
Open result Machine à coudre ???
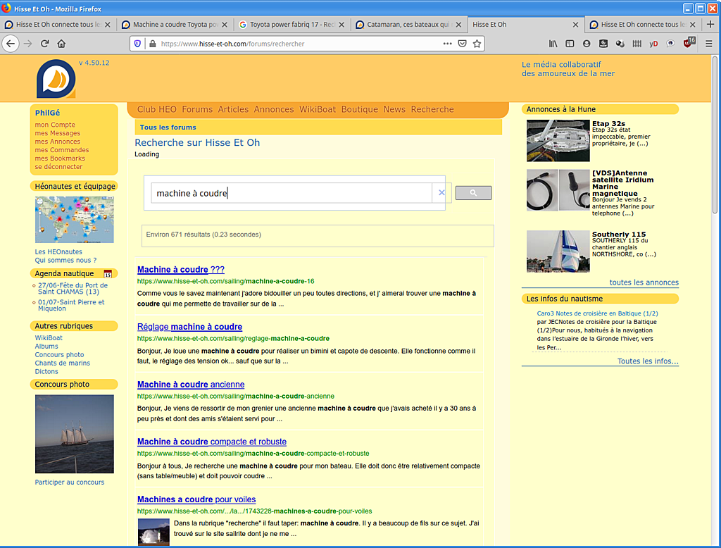pos(181,270)
